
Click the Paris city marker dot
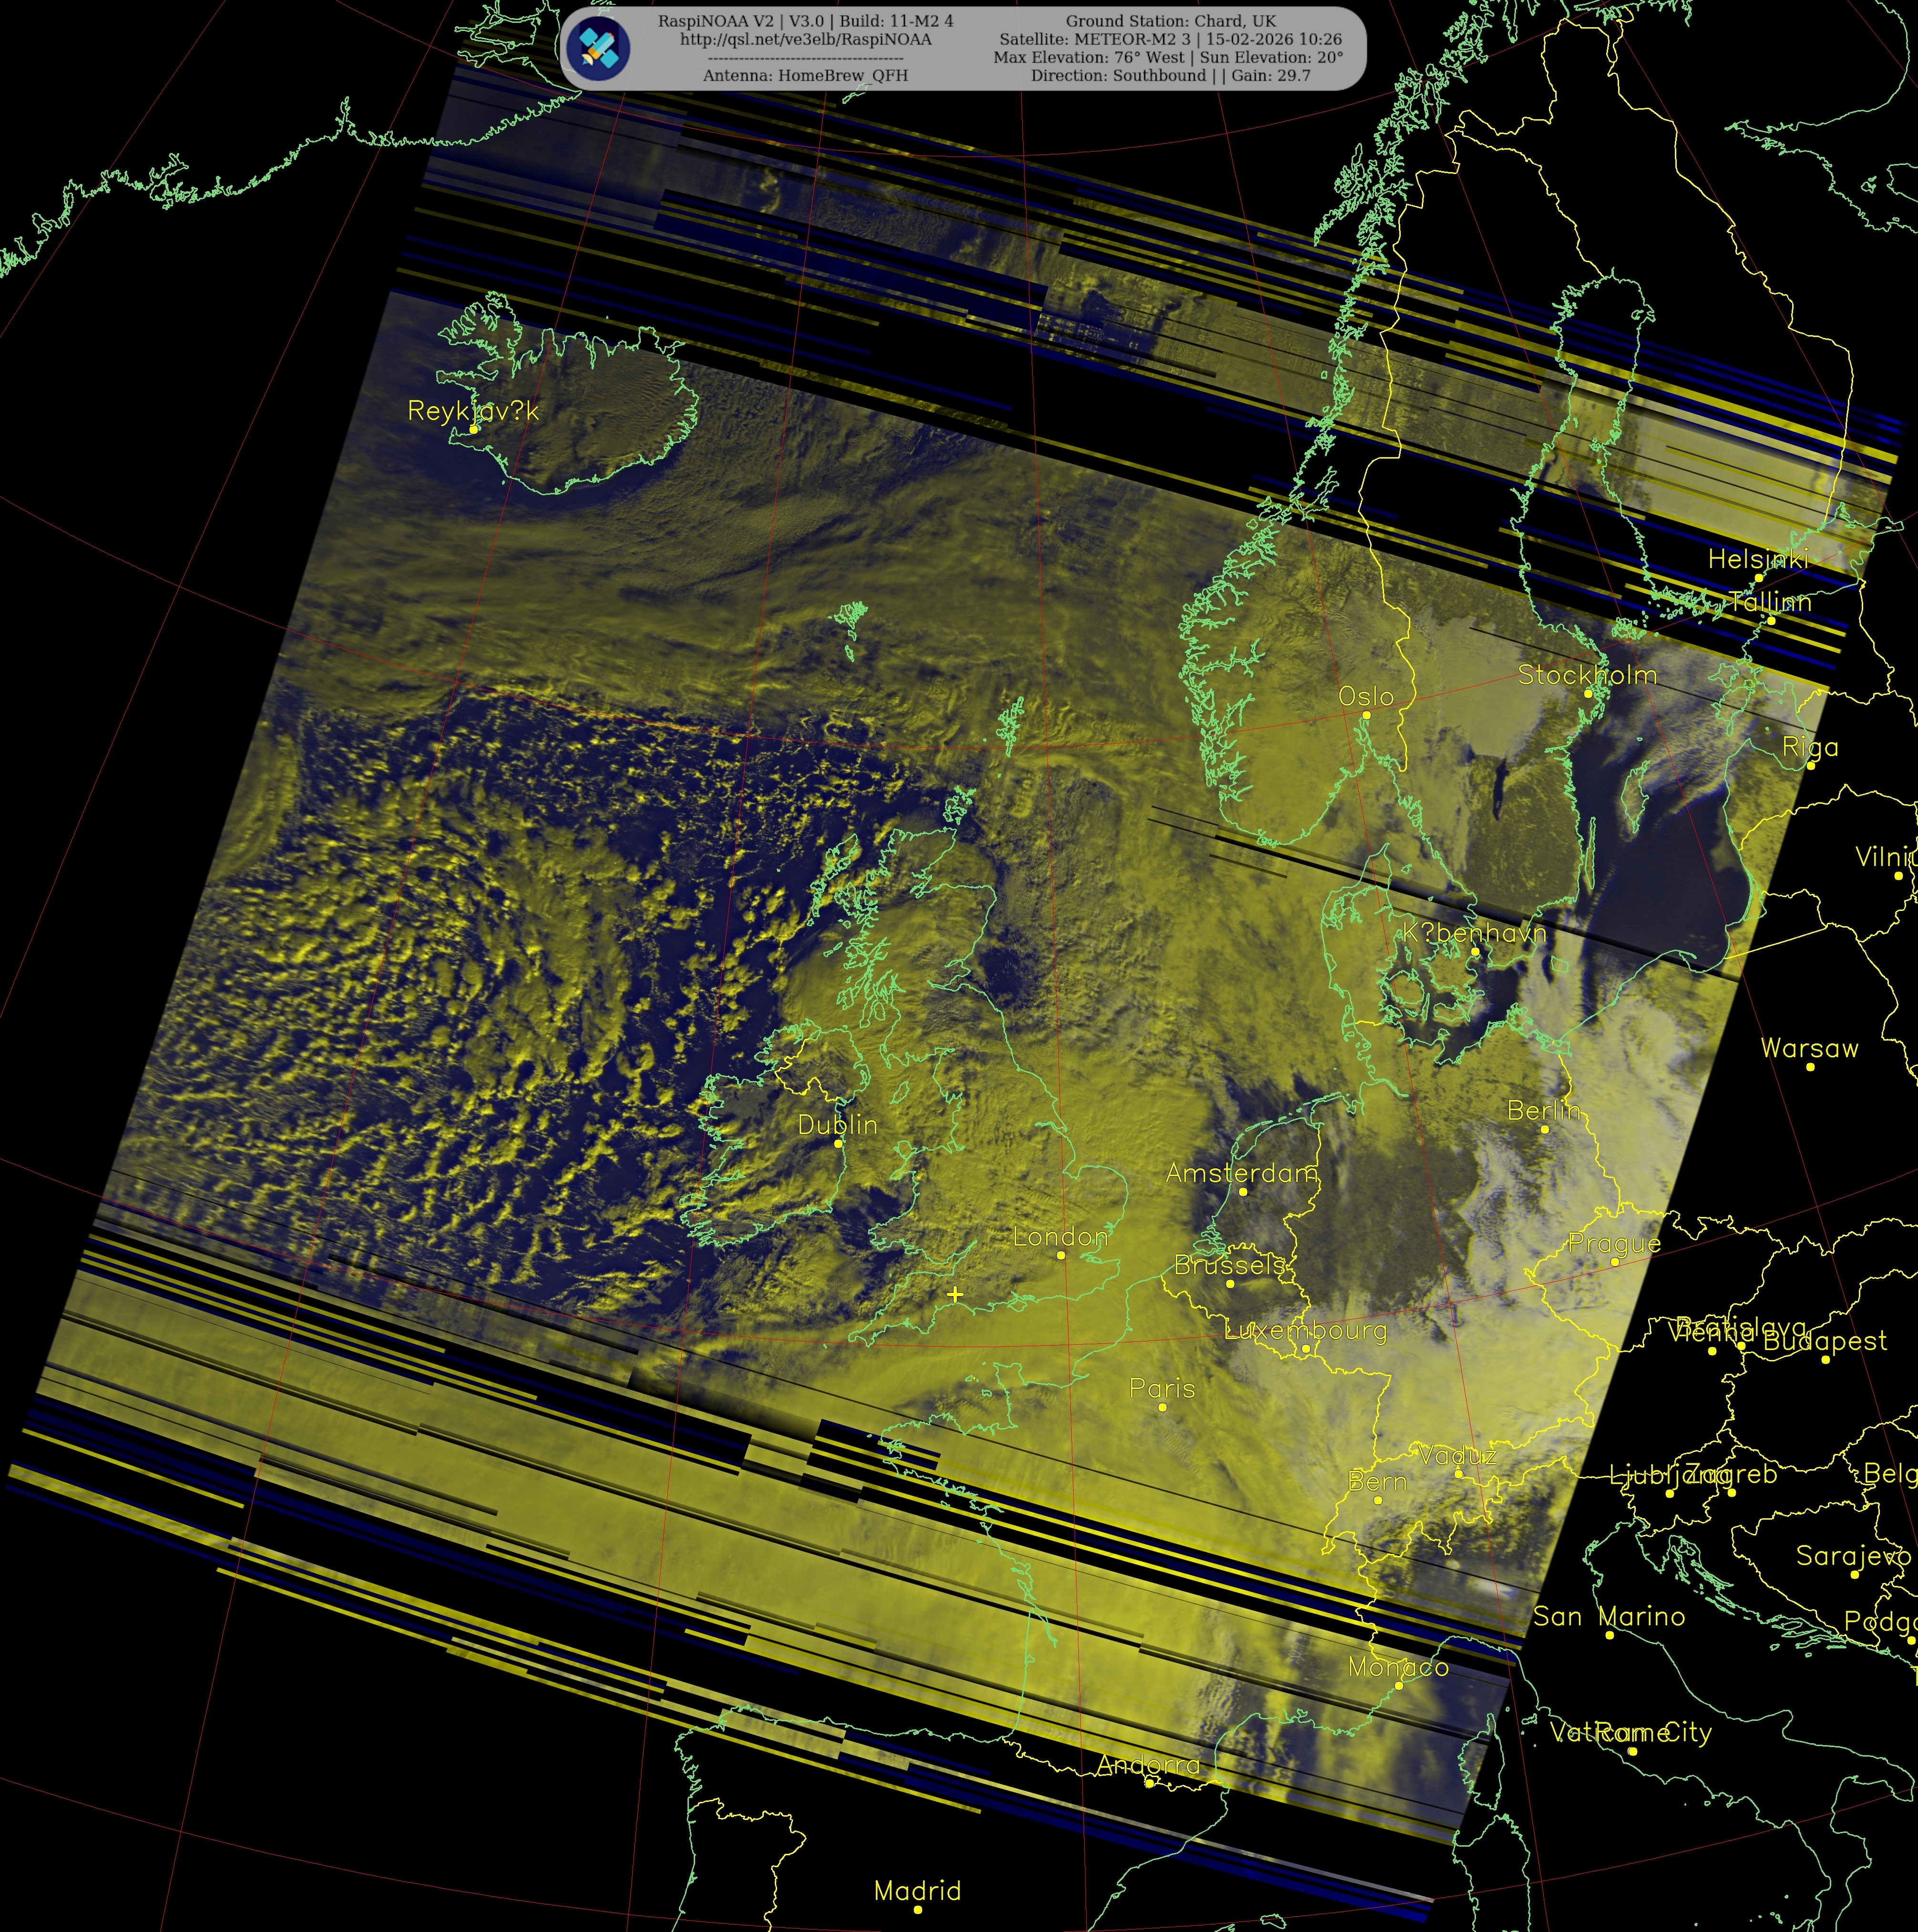1162,1407
